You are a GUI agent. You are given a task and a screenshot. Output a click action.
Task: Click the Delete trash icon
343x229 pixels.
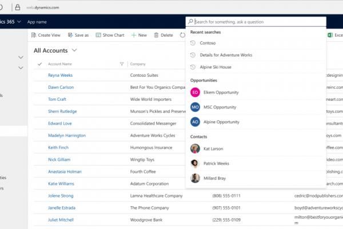coord(156,35)
